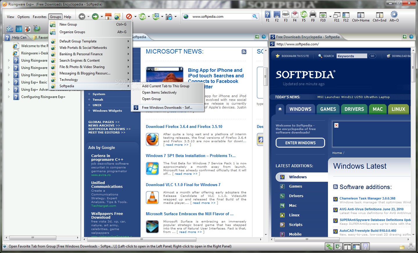Screen dimensions: 418x253
Task: Click the left panel vertical scrollbar thumb
Action: point(265,77)
